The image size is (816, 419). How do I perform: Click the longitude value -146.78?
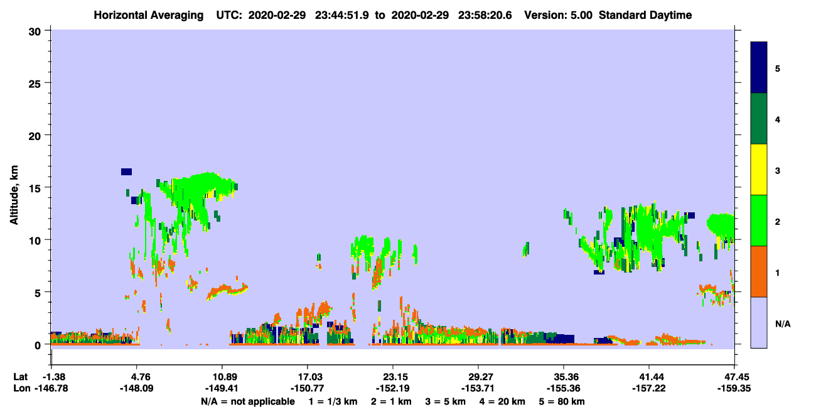51,389
